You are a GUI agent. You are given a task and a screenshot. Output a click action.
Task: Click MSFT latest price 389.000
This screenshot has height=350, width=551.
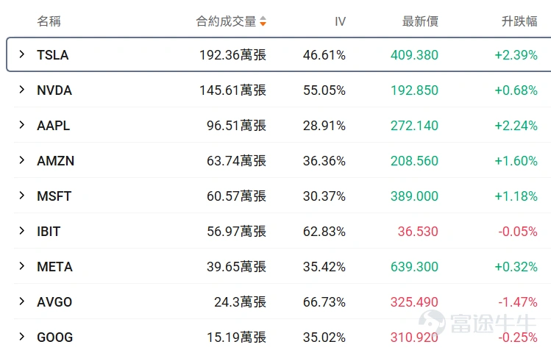click(x=414, y=196)
